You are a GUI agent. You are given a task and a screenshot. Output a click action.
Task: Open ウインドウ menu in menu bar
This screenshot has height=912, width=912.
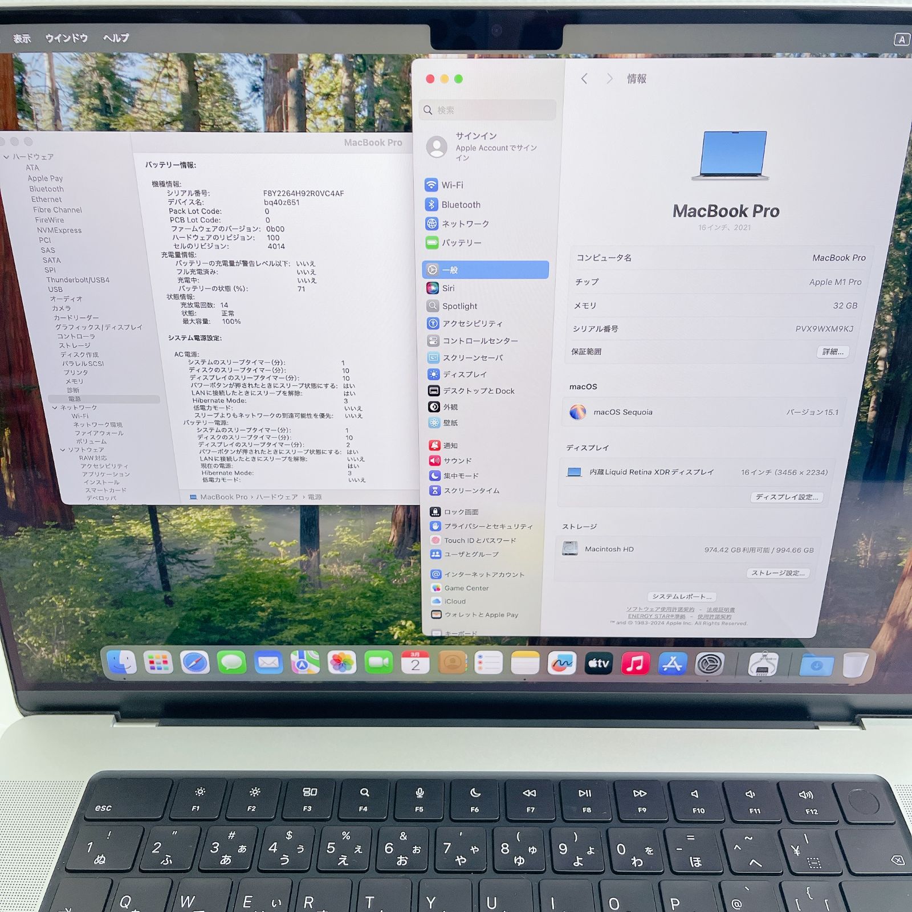point(67,38)
